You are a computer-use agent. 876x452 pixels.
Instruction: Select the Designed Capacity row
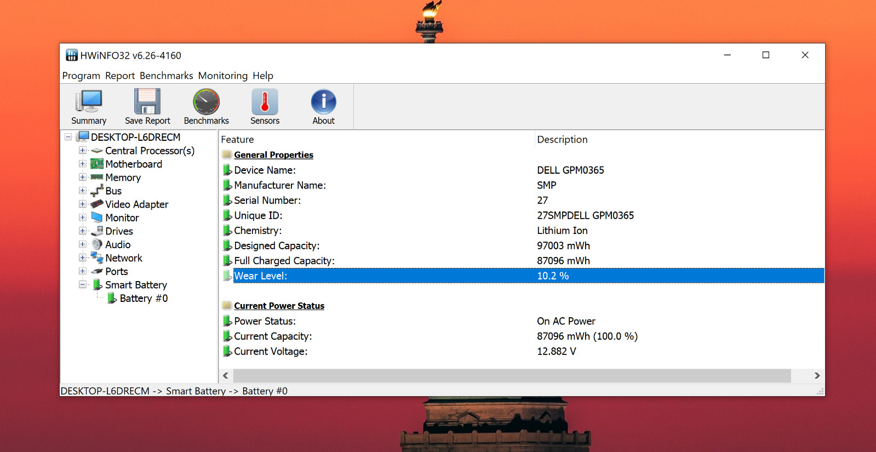coord(523,245)
